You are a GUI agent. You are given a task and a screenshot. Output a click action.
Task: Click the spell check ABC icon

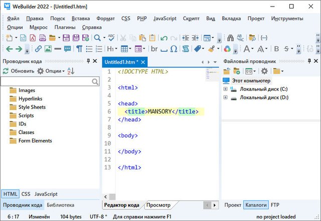(x=110, y=37)
